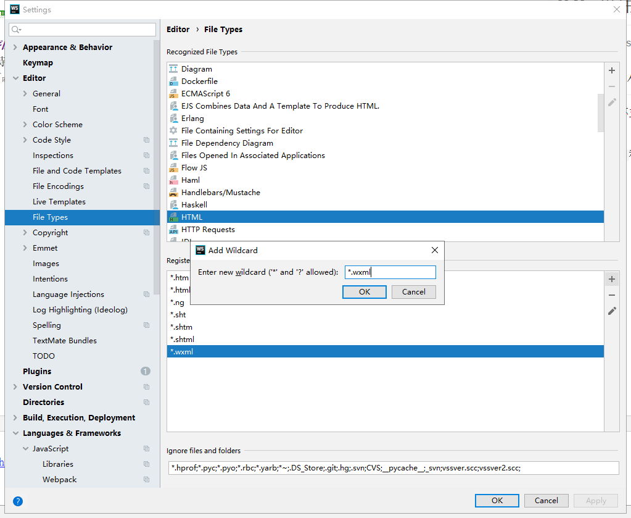Screen dimensions: 631x518
Task: Click Cancel at the bottom of Settings
Action: coord(546,501)
